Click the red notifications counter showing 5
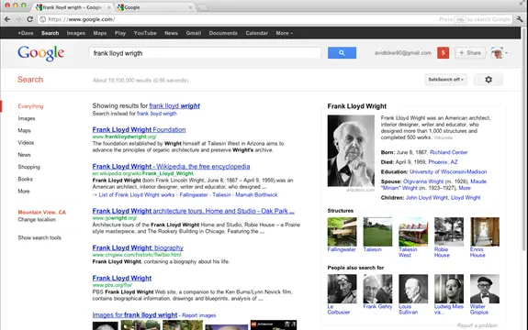This screenshot has height=330, width=528. click(x=444, y=53)
